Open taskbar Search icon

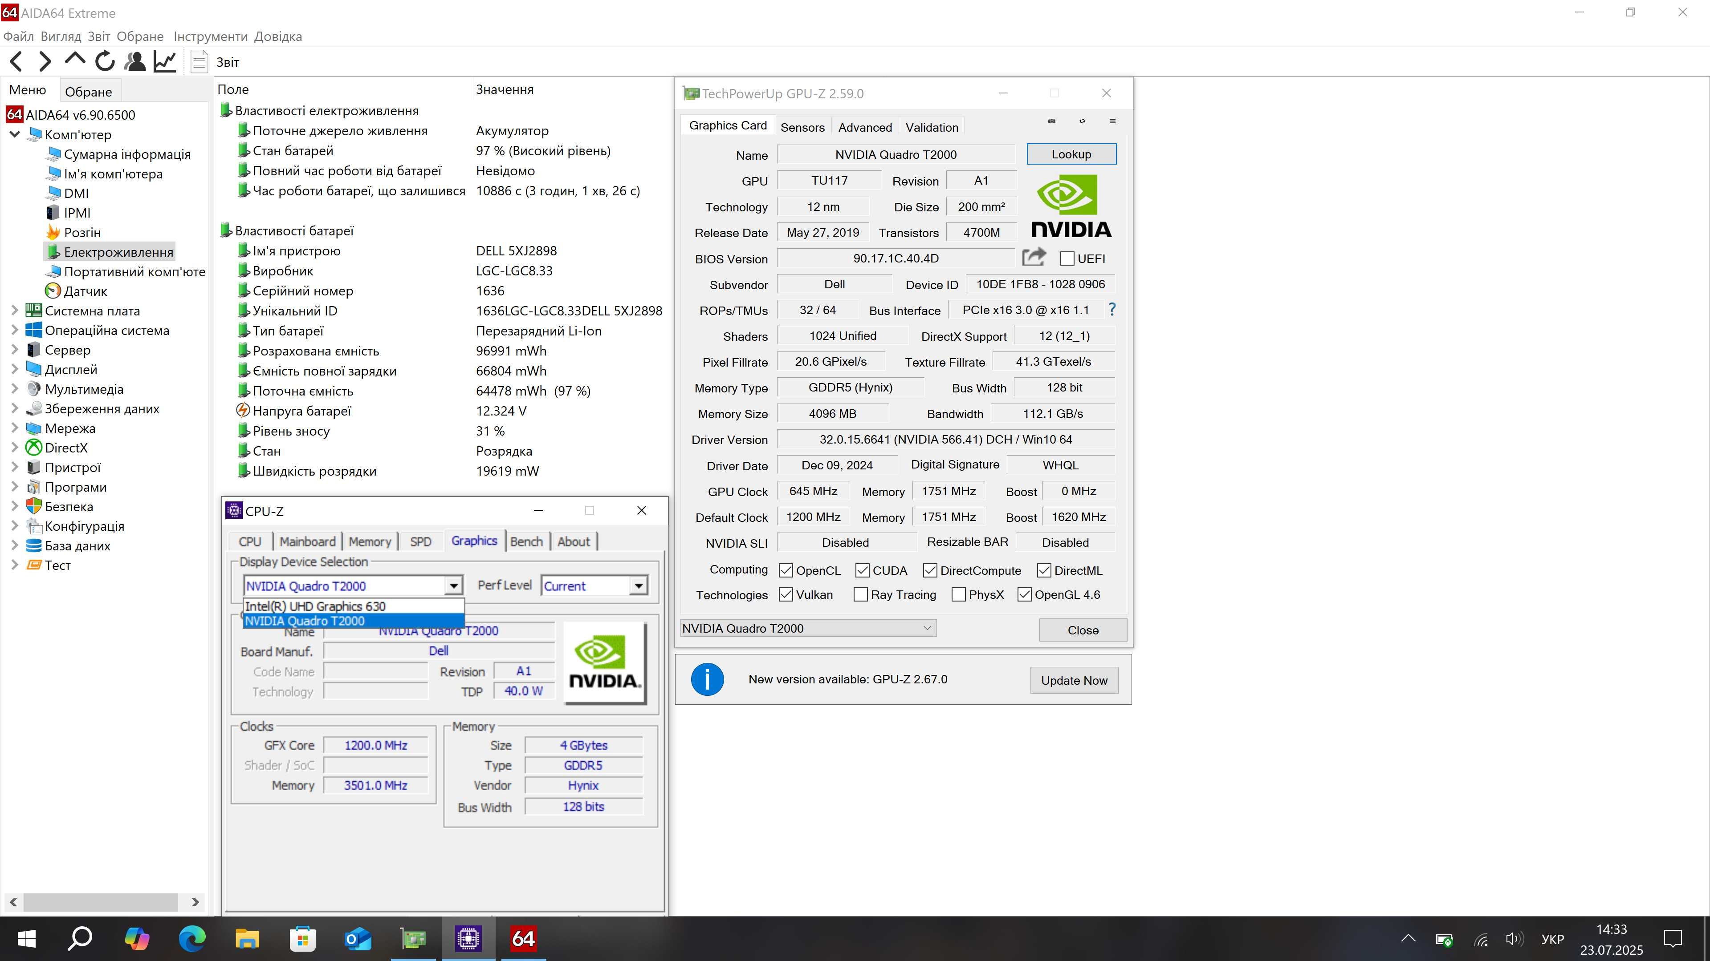[x=80, y=938]
